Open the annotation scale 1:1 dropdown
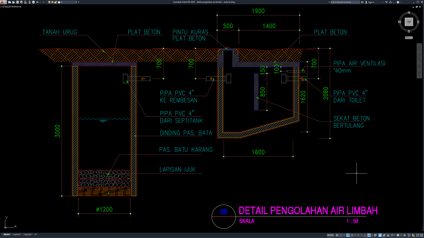Image resolution: width=424 pixels, height=238 pixels. (393, 235)
